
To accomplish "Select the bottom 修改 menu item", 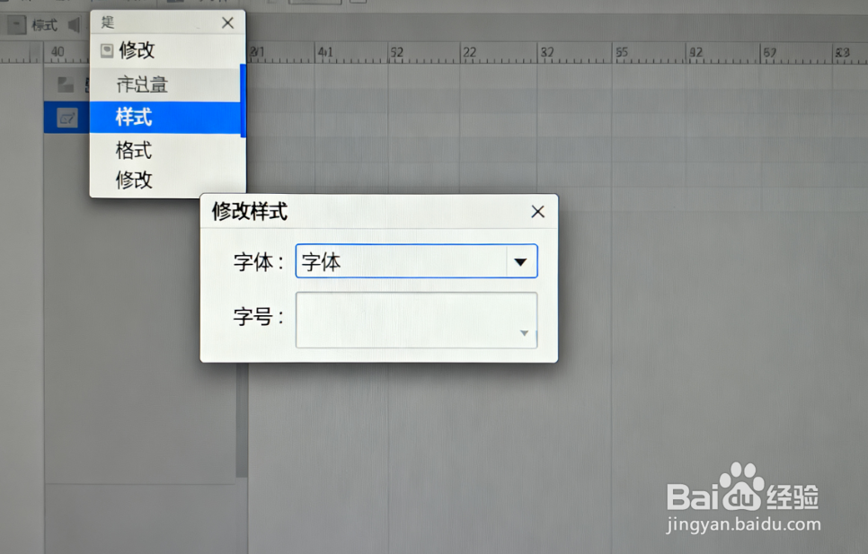I will coord(133,179).
